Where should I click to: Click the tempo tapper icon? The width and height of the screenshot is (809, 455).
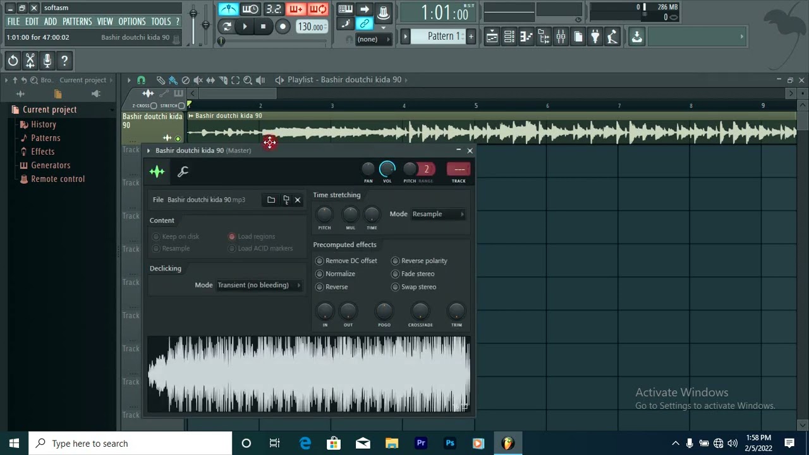click(x=612, y=37)
